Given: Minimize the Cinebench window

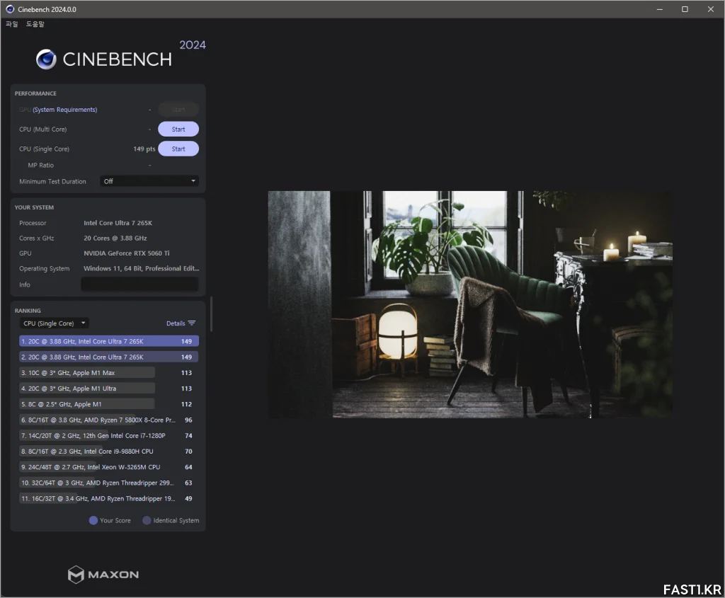Looking at the screenshot, I should (660, 9).
